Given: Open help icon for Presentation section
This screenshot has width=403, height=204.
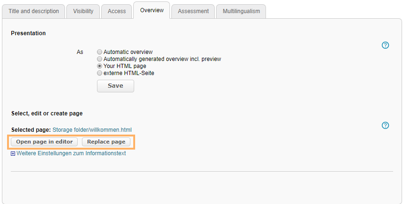Looking at the screenshot, I should pyautogui.click(x=385, y=45).
